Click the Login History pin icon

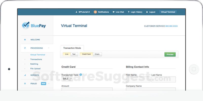129,12
